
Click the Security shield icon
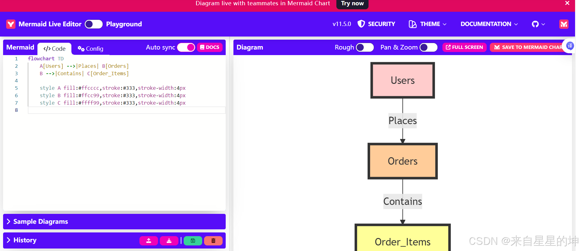361,24
